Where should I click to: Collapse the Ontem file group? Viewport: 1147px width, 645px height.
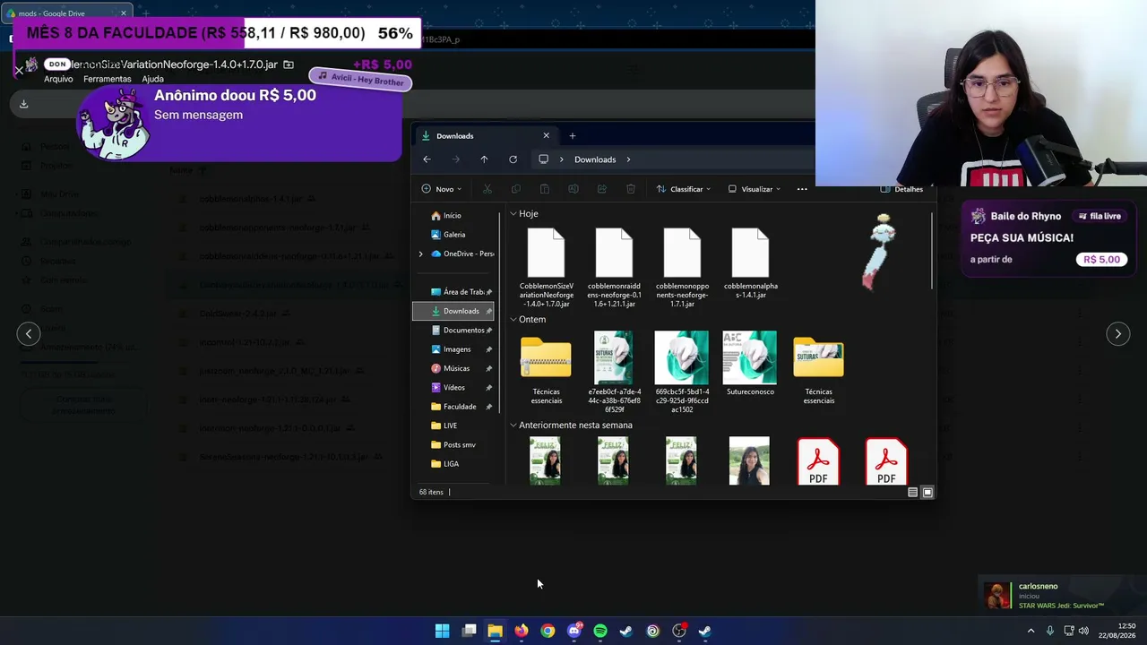pyautogui.click(x=513, y=320)
